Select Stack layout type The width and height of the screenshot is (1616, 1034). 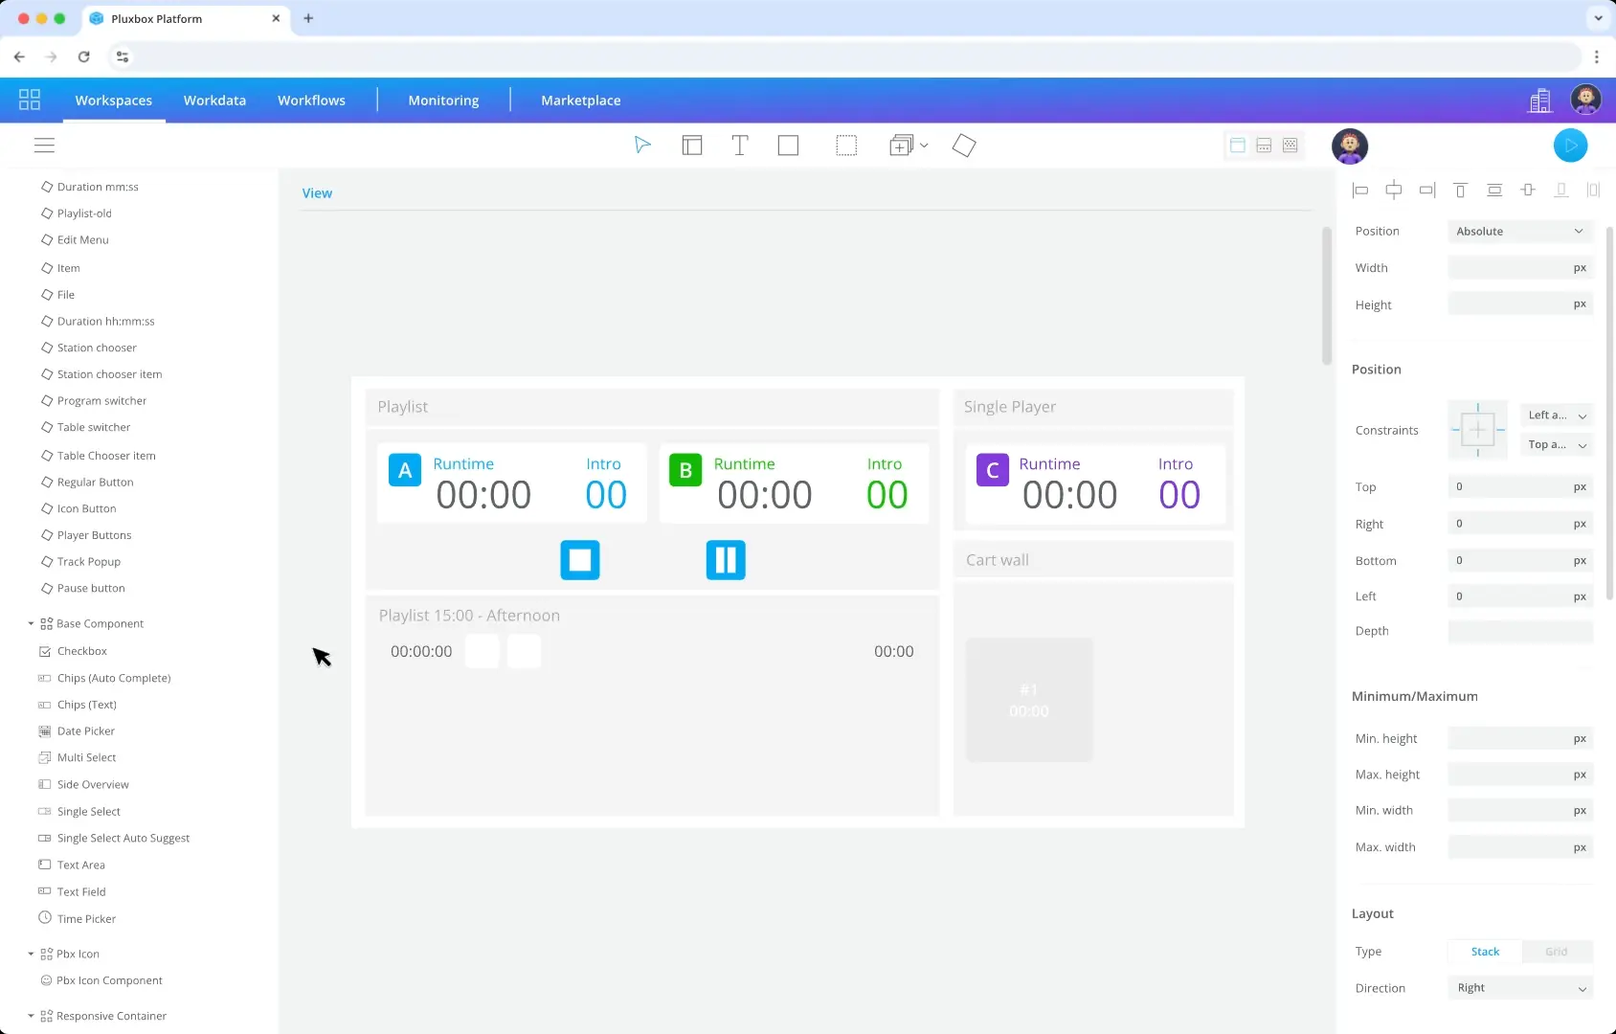pyautogui.click(x=1485, y=952)
